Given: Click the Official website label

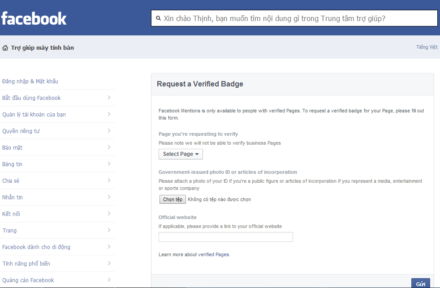Looking at the screenshot, I should pos(177,217).
